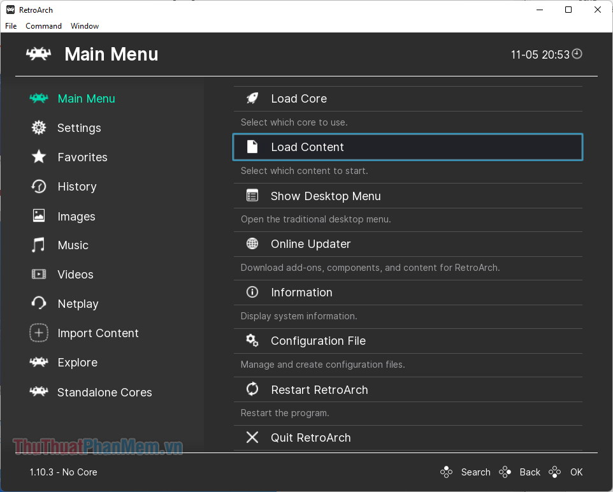Select the Music note icon
This screenshot has height=492, width=613.
(38, 245)
